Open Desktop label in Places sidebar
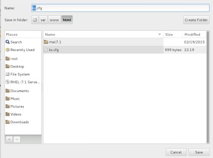Image resolution: width=213 pixels, height=158 pixels. coord(17,66)
